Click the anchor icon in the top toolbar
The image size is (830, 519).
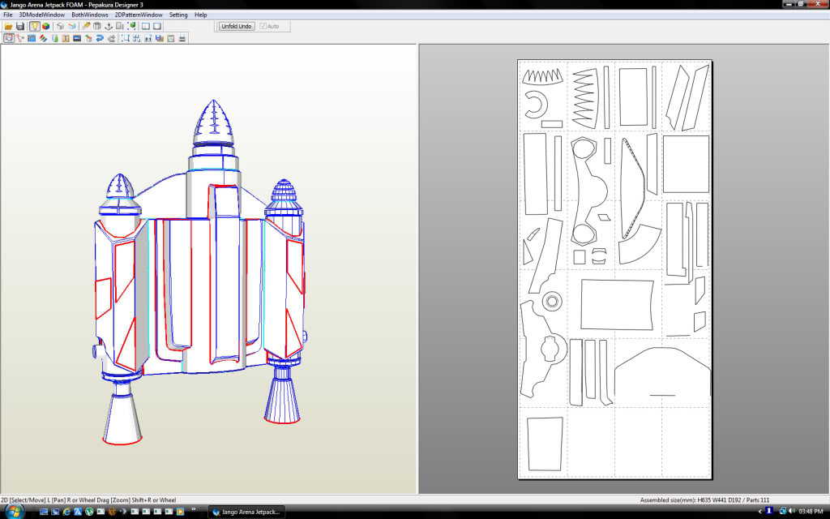[x=109, y=26]
